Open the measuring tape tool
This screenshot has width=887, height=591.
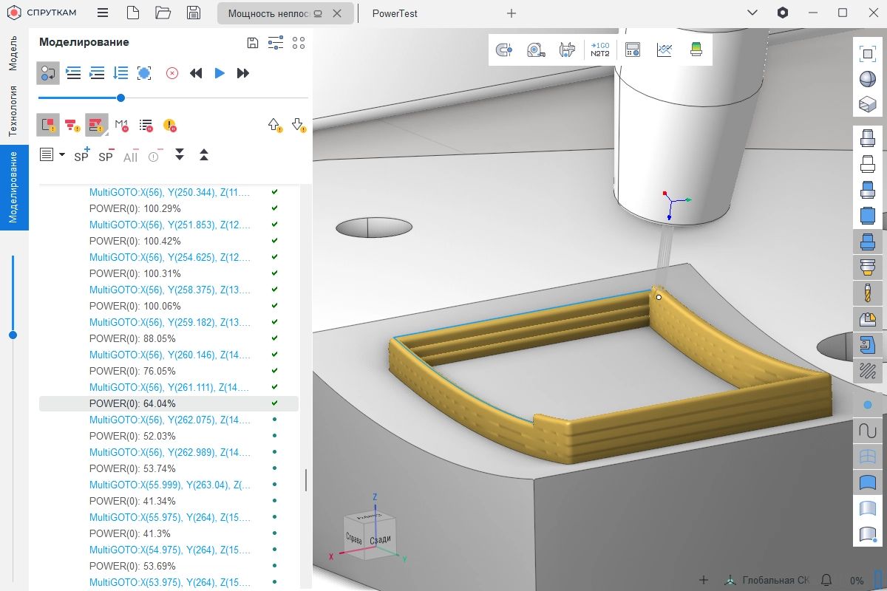pyautogui.click(x=535, y=50)
